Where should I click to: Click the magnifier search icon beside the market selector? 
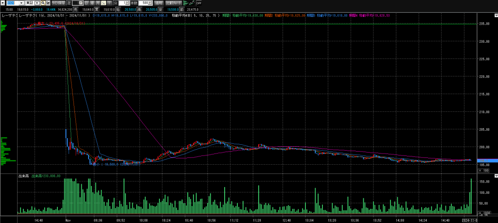click(42, 3)
